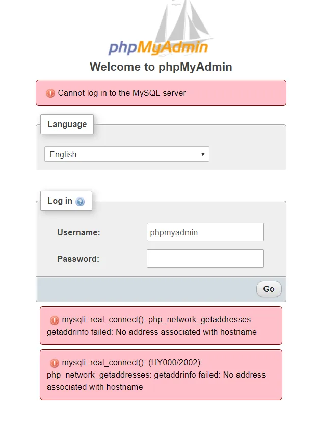Click the "Cannot log in to the MySQL server" text
Image resolution: width=317 pixels, height=423 pixels.
(x=122, y=93)
